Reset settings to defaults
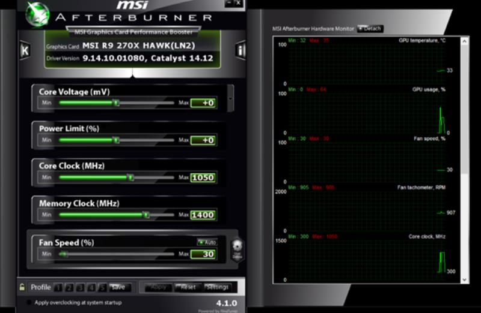481x313 pixels. (188, 287)
